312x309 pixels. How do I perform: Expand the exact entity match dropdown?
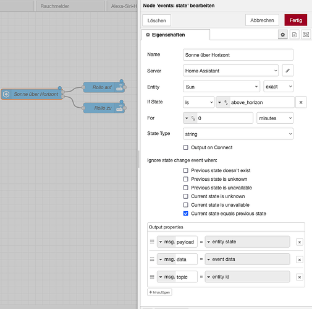click(279, 87)
